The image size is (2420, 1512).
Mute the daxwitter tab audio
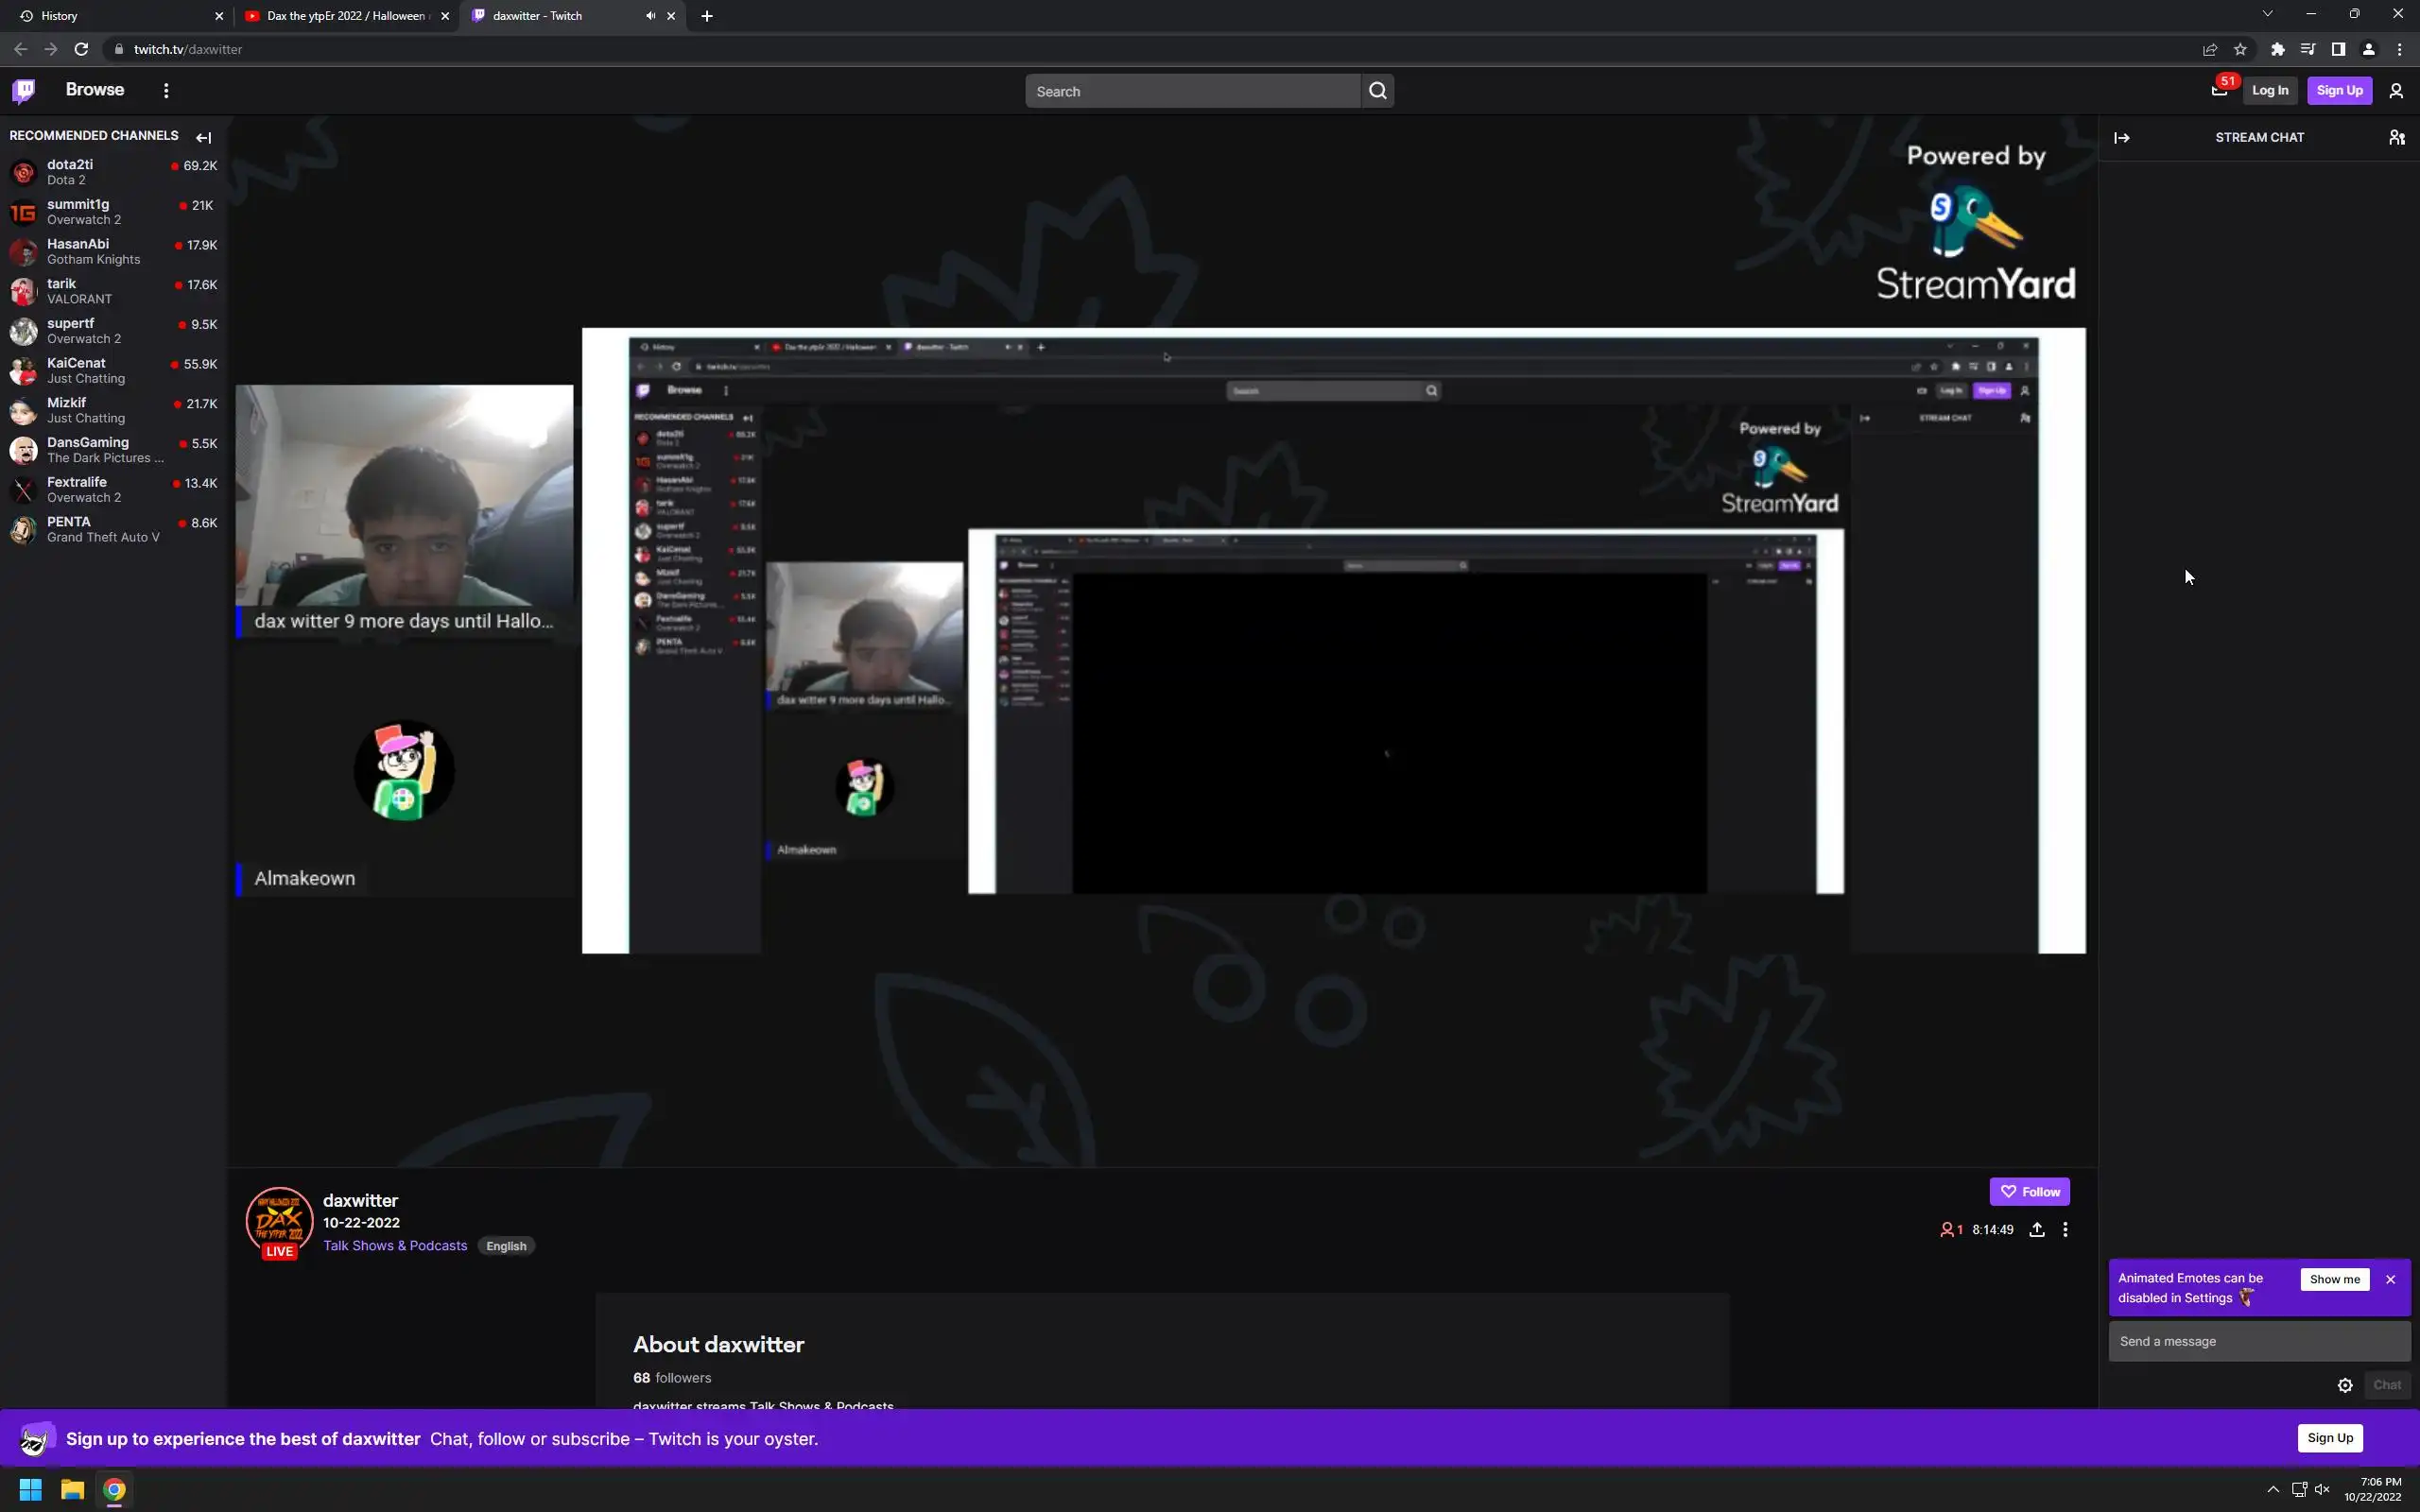[x=650, y=16]
